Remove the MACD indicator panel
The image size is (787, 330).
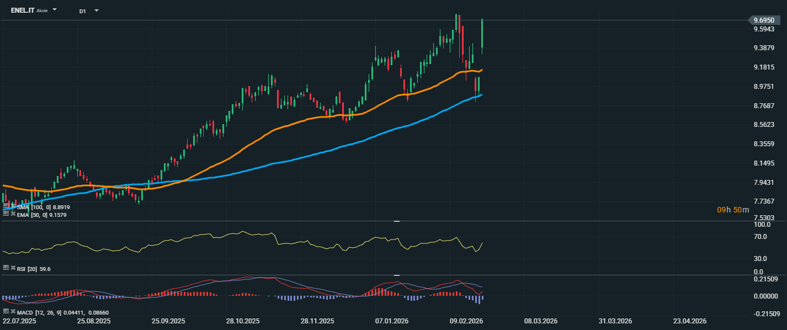click(x=13, y=312)
